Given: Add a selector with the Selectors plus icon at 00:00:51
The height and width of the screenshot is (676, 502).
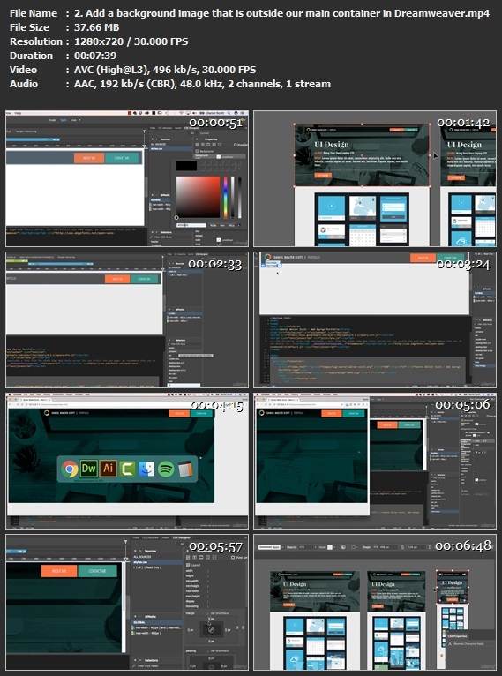Looking at the screenshot, I should click(x=152, y=232).
